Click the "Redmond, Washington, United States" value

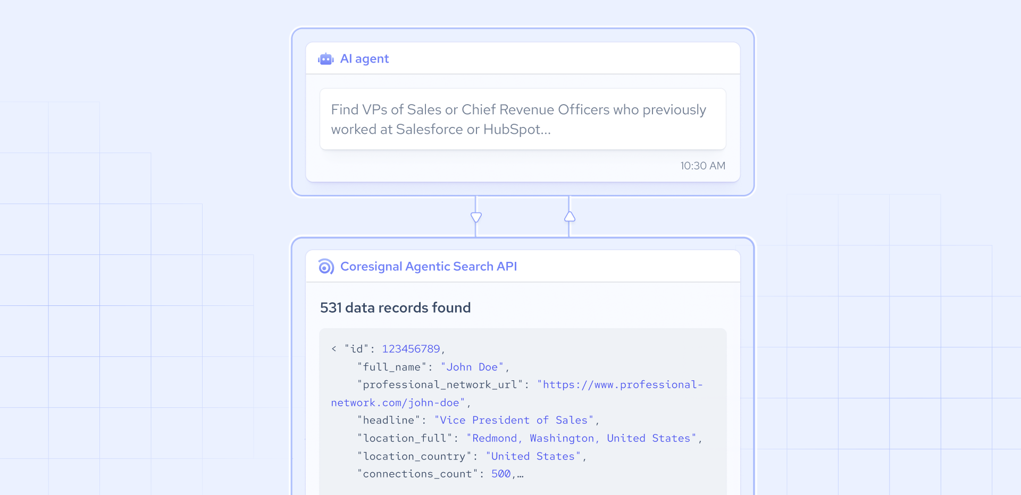[x=581, y=438]
